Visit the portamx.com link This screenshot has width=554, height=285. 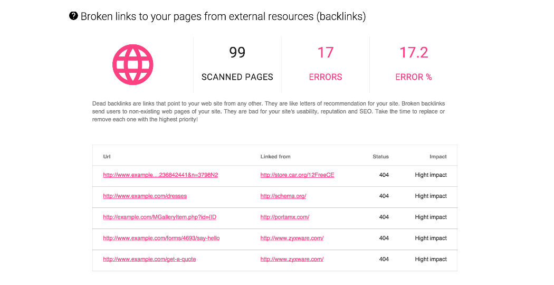point(285,217)
